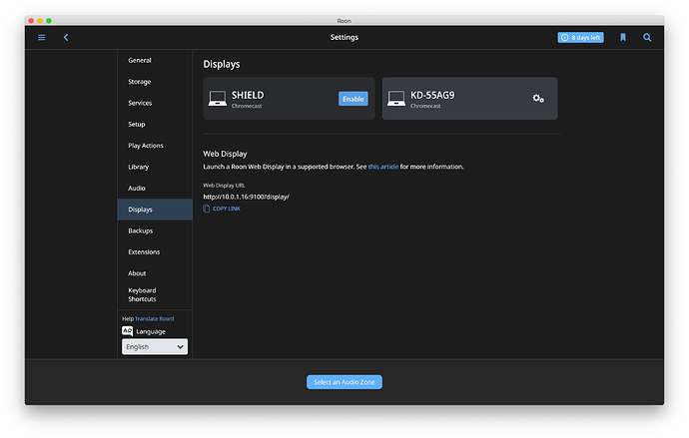689x438 pixels.
Task: Open search with the magnifier icon
Action: pos(647,37)
